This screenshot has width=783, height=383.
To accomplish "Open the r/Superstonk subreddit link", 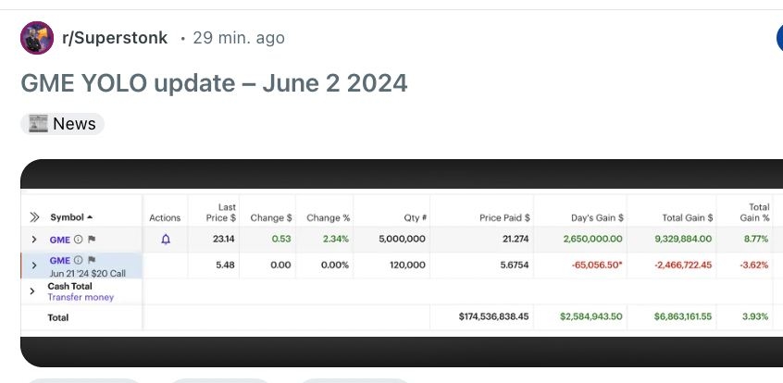I will 114,38.
